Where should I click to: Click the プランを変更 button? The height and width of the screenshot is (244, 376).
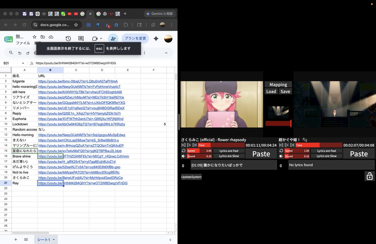click(x=135, y=38)
